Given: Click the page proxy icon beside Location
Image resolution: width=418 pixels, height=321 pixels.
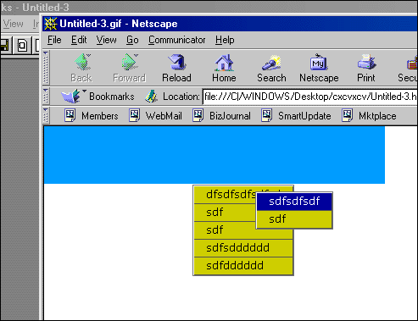Looking at the screenshot, I should click(x=151, y=97).
